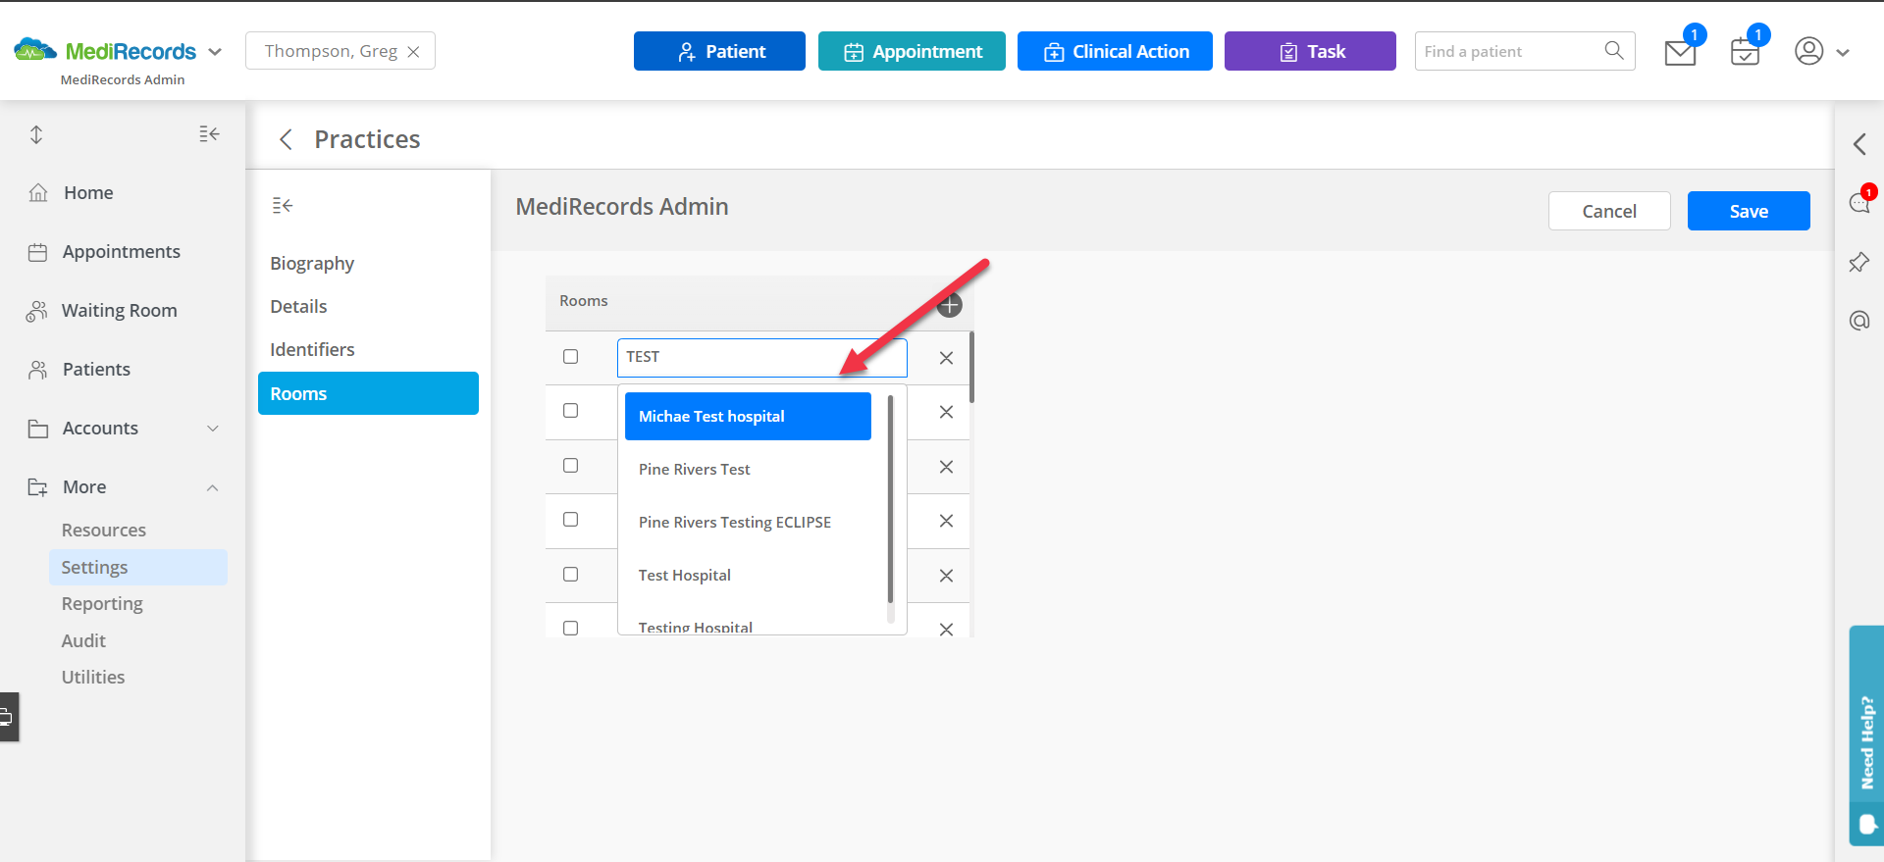Expand the user account dropdown chevron
The width and height of the screenshot is (1884, 862).
(1843, 53)
